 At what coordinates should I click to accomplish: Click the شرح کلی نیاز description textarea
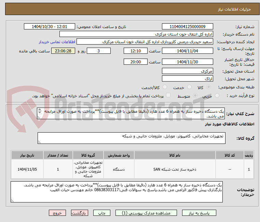click(x=131, y=113)
